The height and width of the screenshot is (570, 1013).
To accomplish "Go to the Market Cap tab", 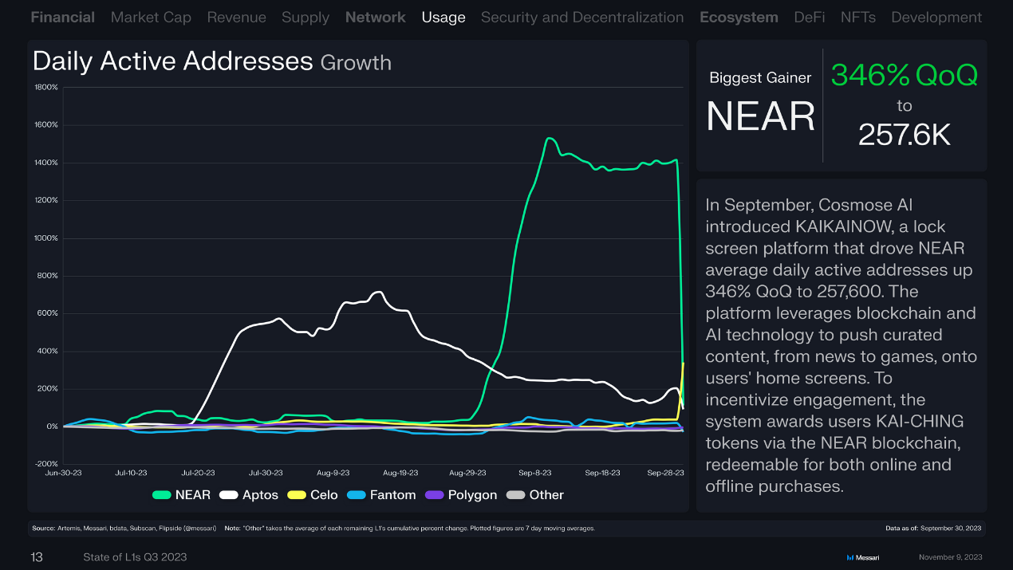I will 151,17.
